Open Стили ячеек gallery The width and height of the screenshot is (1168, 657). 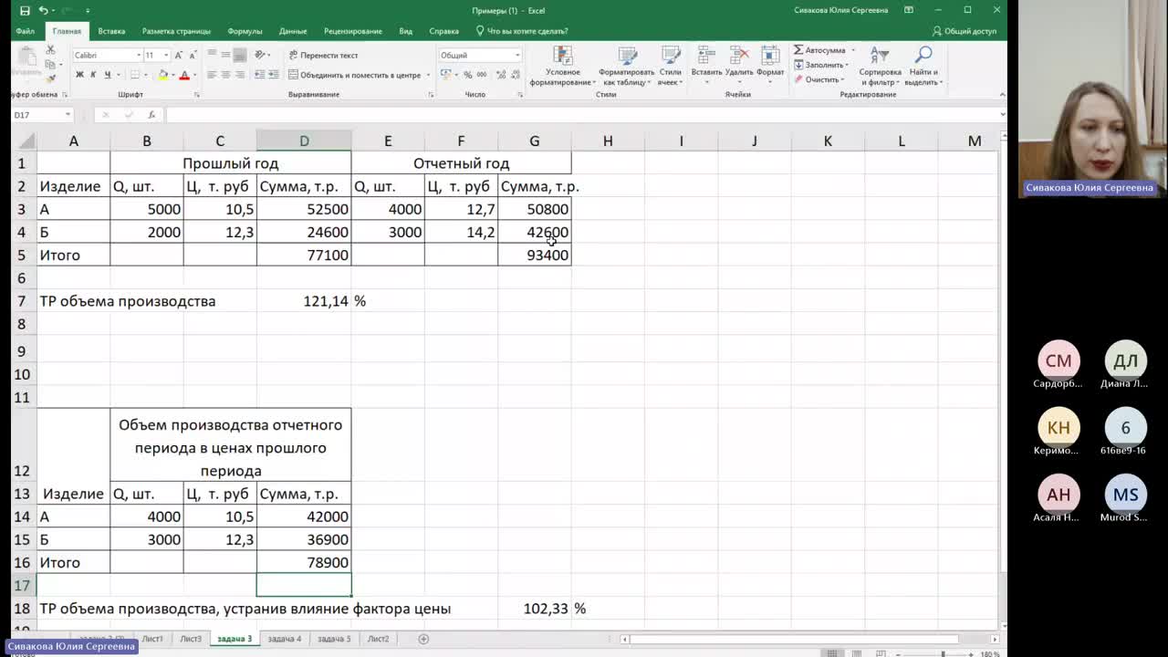(670, 67)
